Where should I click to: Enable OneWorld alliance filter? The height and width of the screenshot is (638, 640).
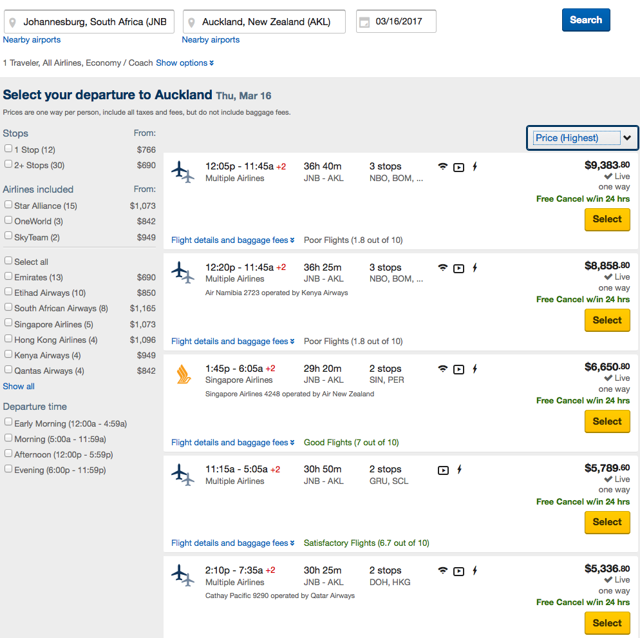coord(8,220)
